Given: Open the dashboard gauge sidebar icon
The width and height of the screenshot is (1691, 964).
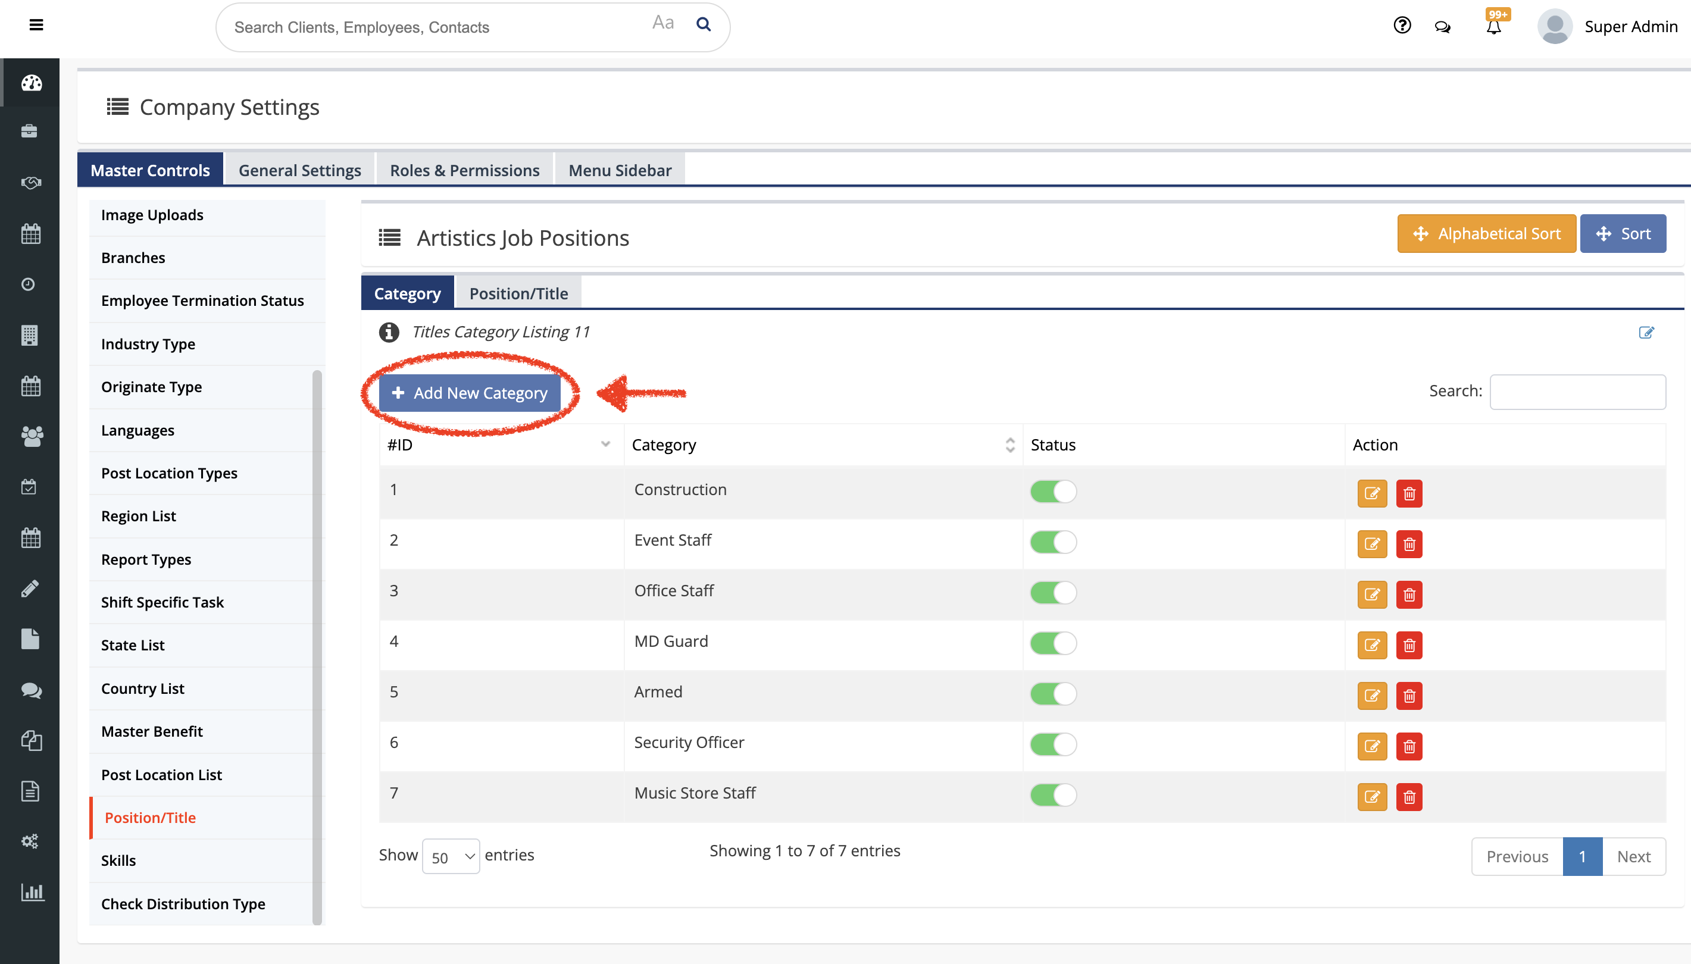Looking at the screenshot, I should click(x=31, y=83).
